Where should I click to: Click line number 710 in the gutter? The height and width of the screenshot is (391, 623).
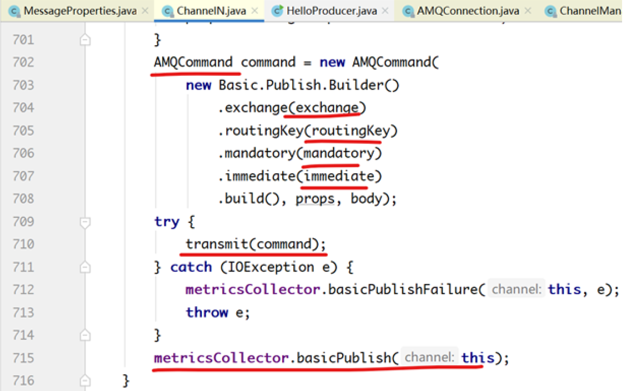(24, 244)
